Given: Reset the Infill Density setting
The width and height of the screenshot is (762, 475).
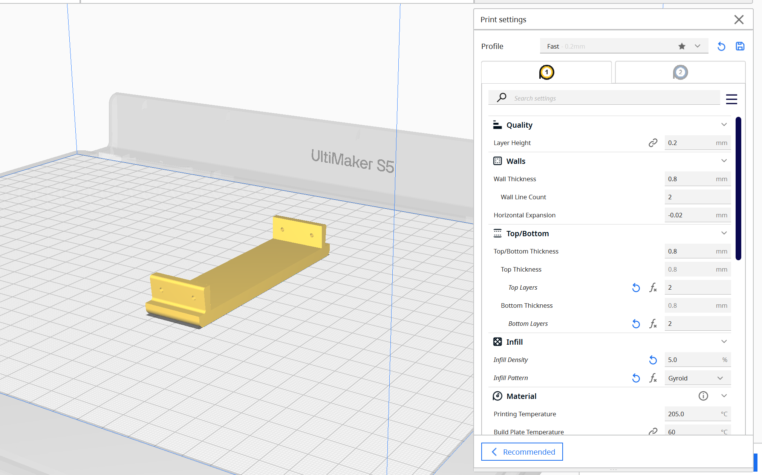Looking at the screenshot, I should [x=653, y=360].
